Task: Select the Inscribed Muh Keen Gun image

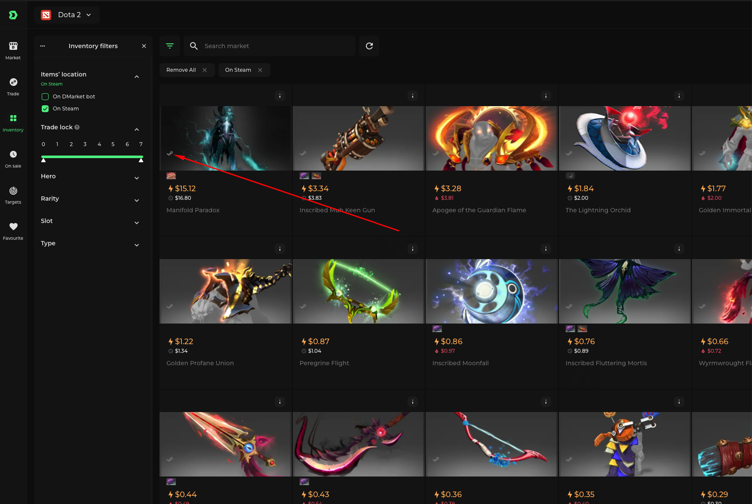Action: click(x=359, y=138)
